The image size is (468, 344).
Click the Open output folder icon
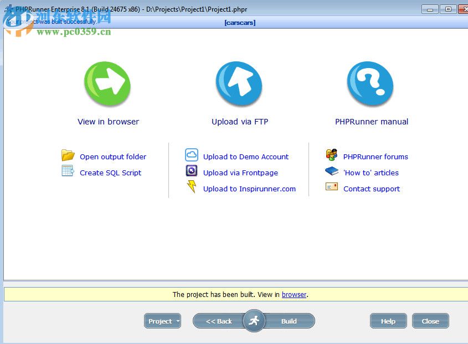(67, 155)
